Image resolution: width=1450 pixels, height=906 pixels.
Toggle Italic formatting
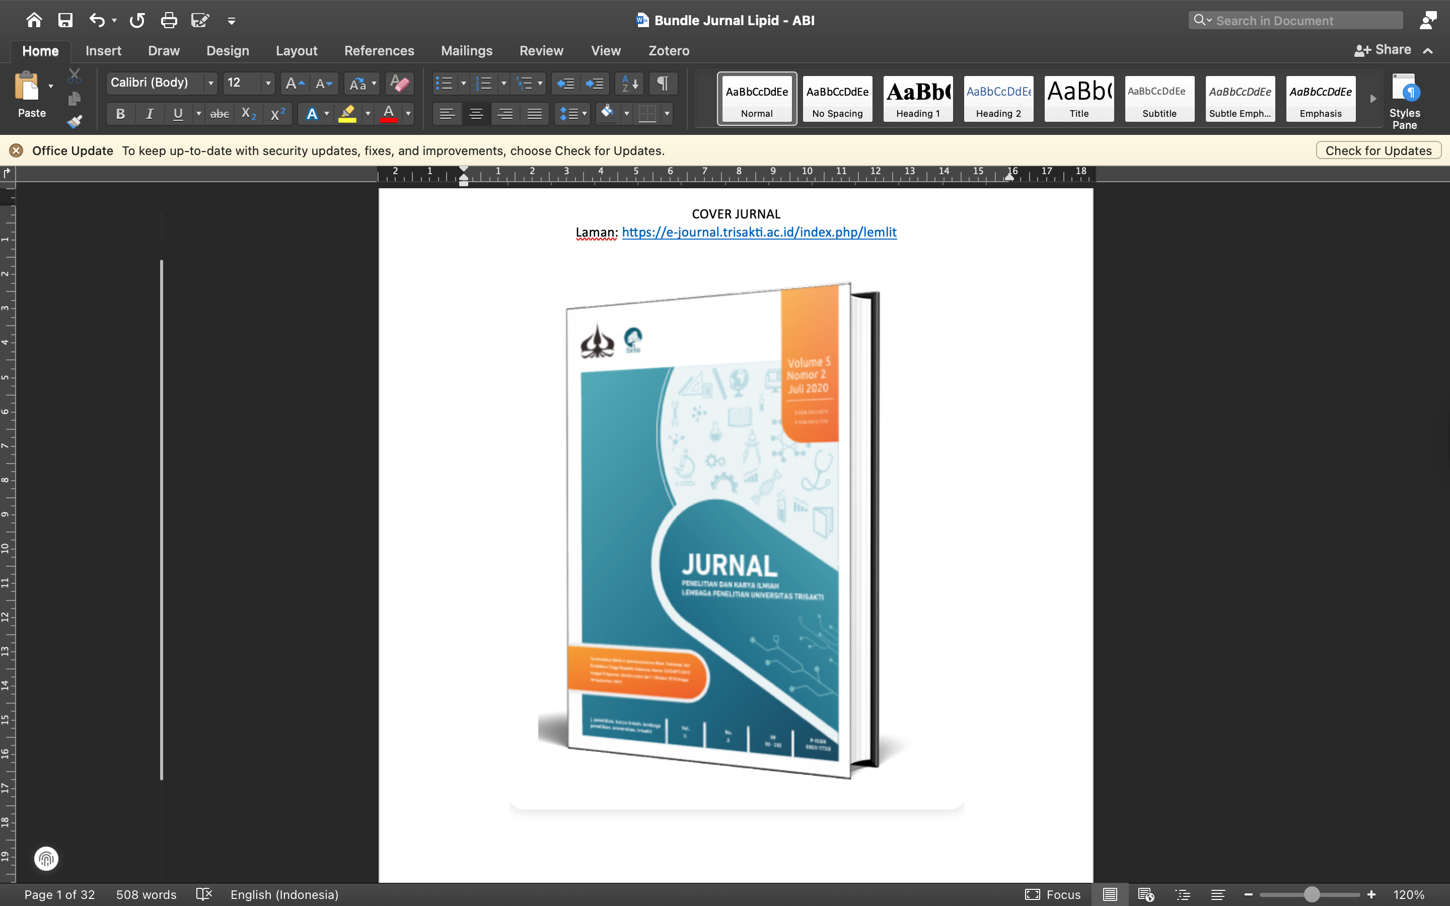coord(150,114)
